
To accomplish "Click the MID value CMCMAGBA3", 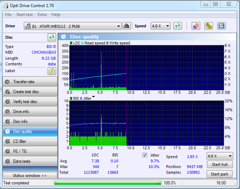I will tap(44, 52).
